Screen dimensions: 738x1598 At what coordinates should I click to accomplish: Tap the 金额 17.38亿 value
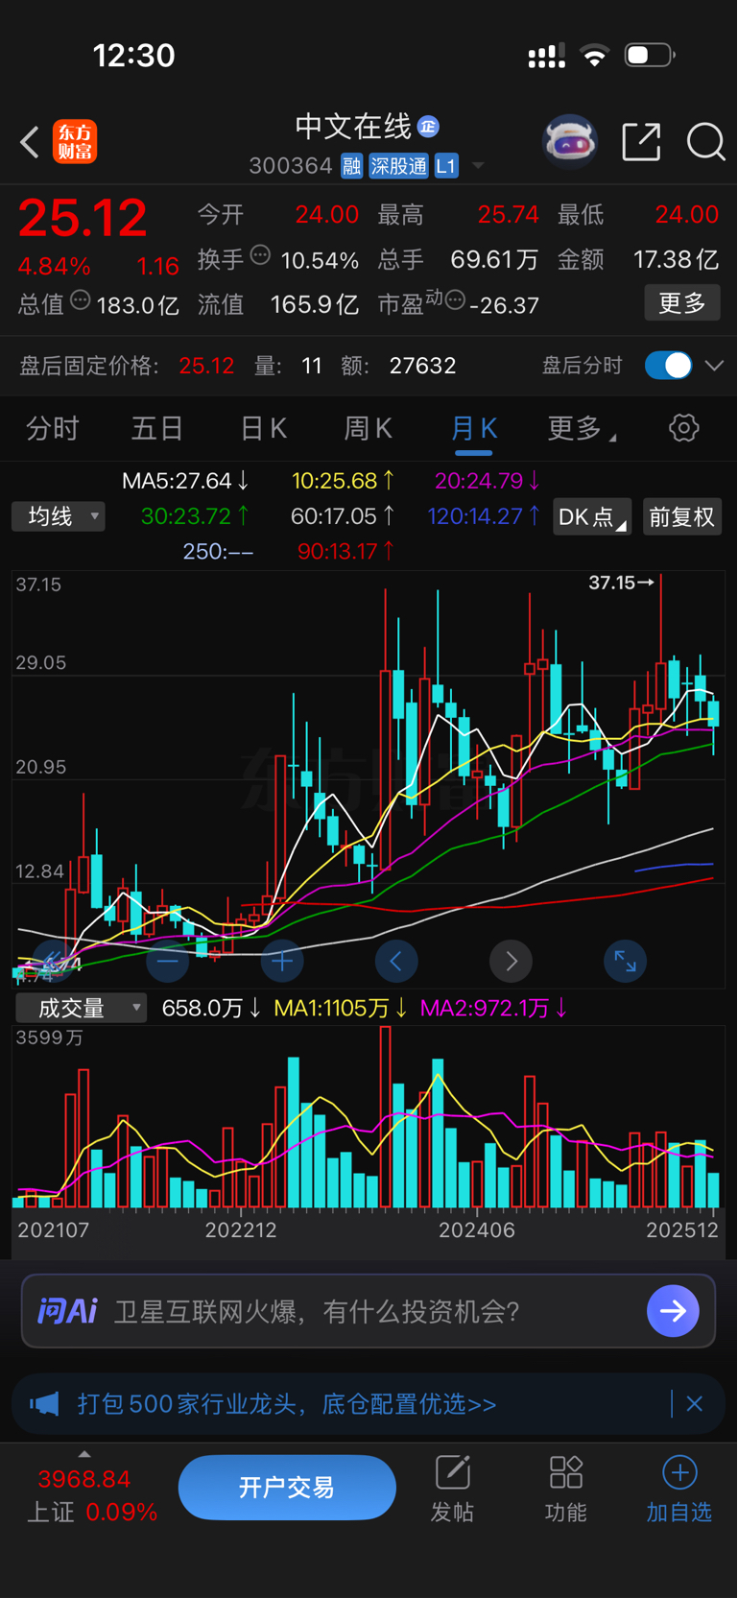click(x=676, y=260)
